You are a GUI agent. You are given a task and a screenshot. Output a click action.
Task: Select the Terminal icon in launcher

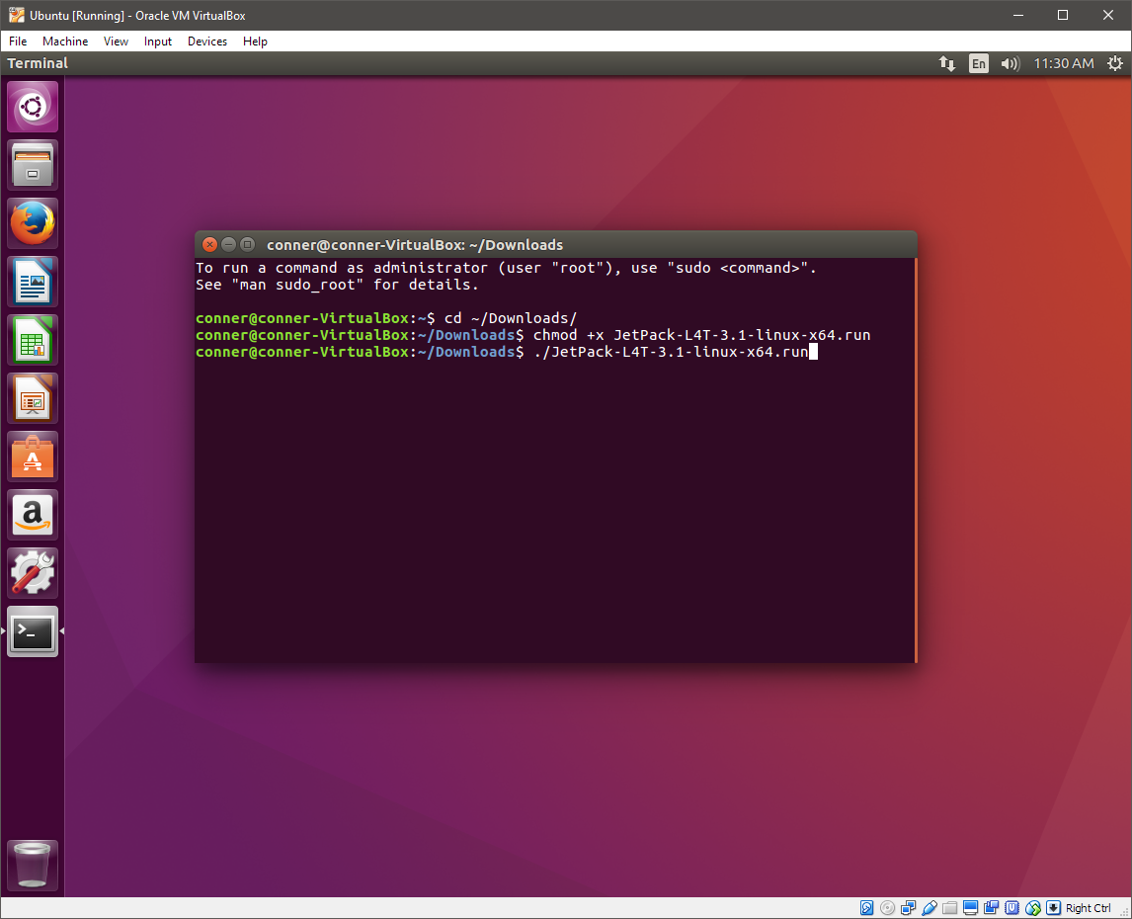coord(33,631)
